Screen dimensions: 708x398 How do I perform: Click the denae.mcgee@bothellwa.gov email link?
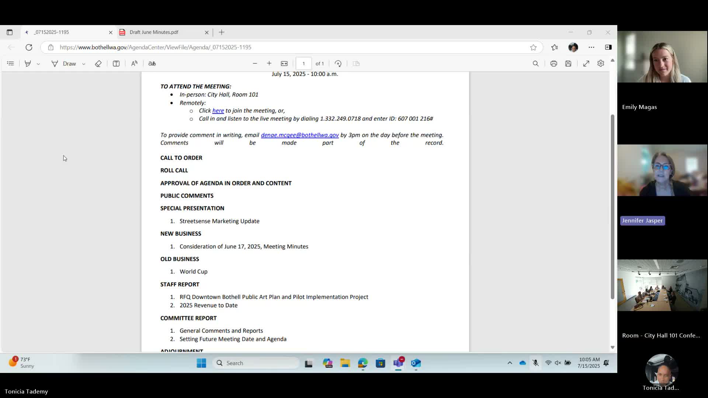pos(299,135)
